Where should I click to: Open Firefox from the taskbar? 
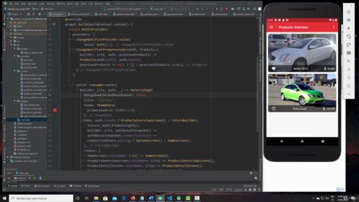pos(133,198)
